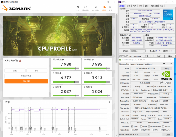Click the info icon next to 2 线程
The height and width of the screenshot is (137, 176).
point(60,87)
